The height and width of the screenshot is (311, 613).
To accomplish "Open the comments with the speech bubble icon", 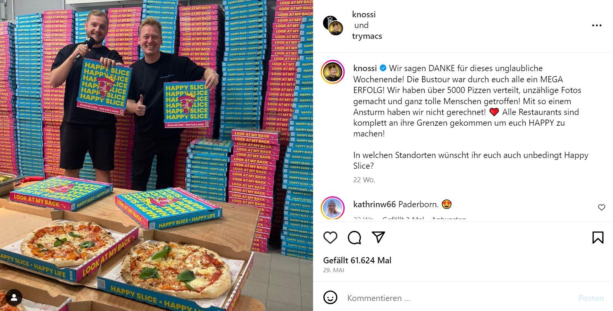I will (354, 237).
